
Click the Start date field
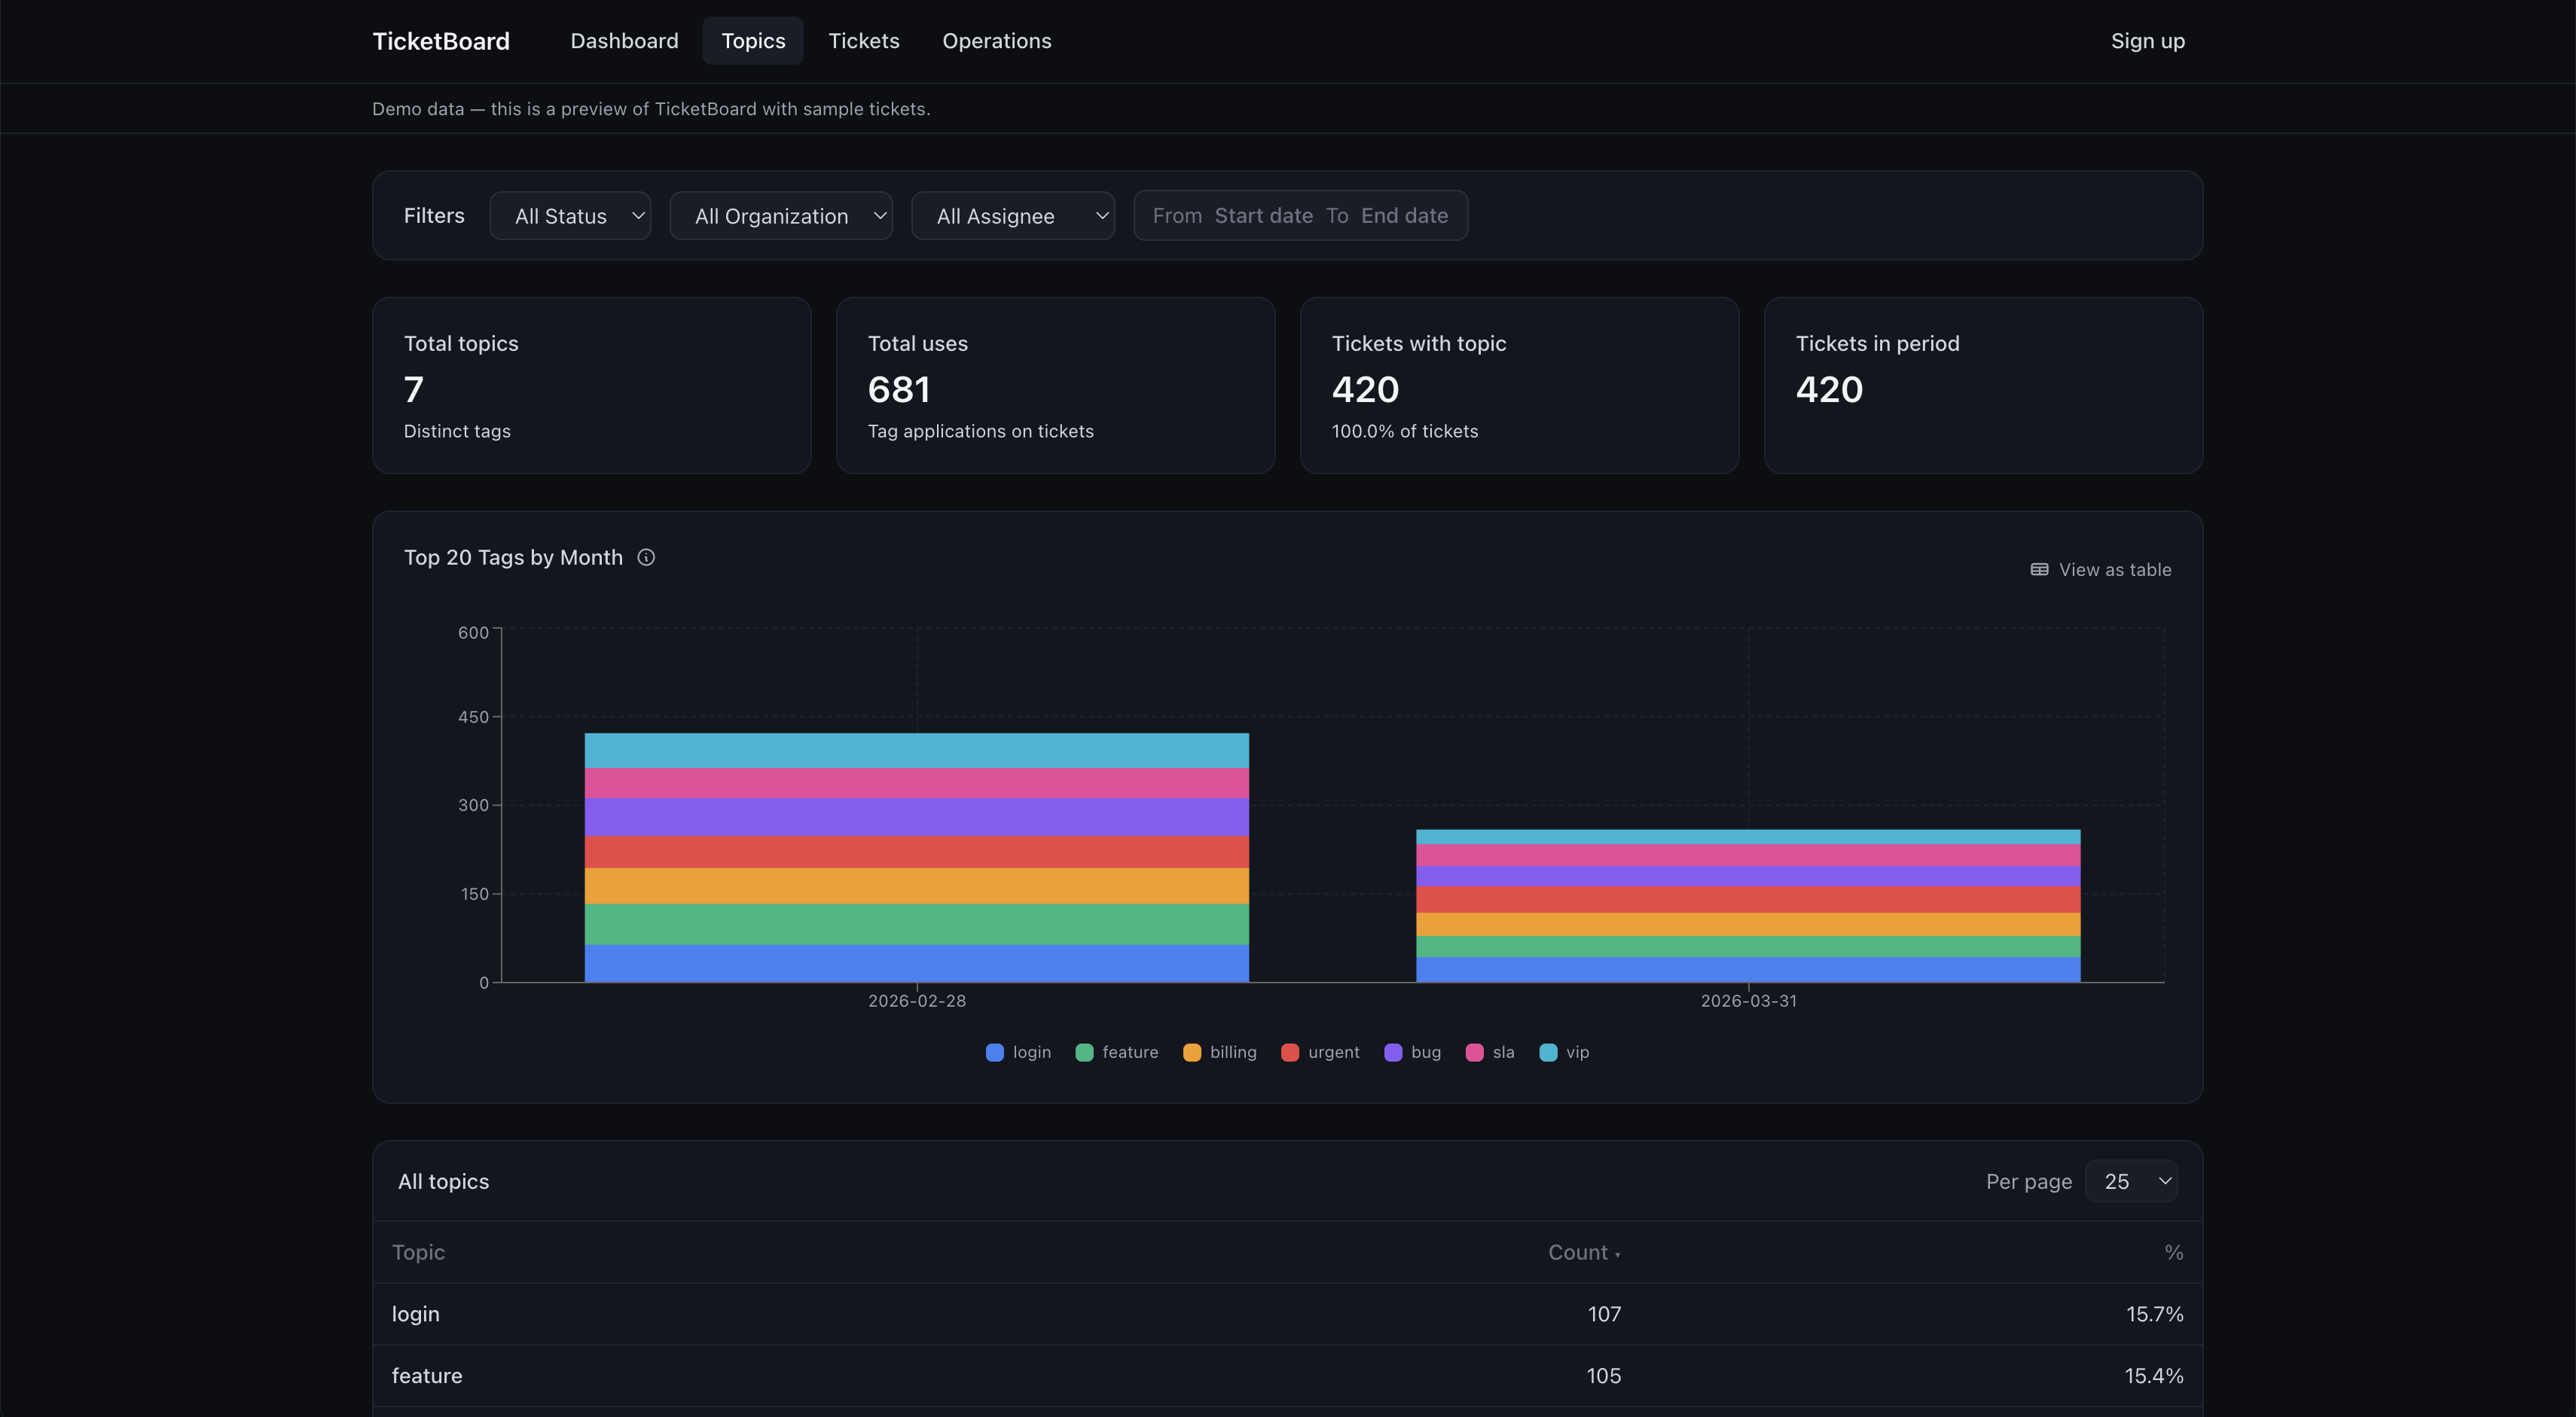tap(1263, 216)
